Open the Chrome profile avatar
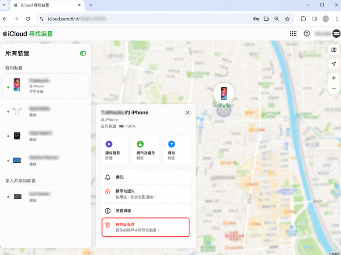The height and width of the screenshot is (255, 341). [x=326, y=19]
